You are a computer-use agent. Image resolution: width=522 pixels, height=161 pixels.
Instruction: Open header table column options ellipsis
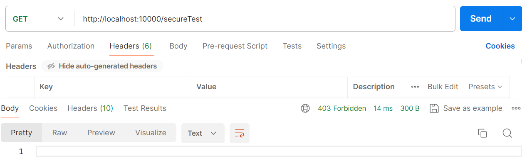tap(415, 87)
